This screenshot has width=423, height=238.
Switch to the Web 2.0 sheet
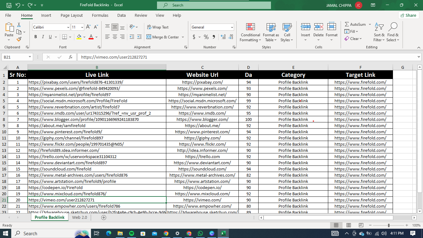tap(80, 218)
